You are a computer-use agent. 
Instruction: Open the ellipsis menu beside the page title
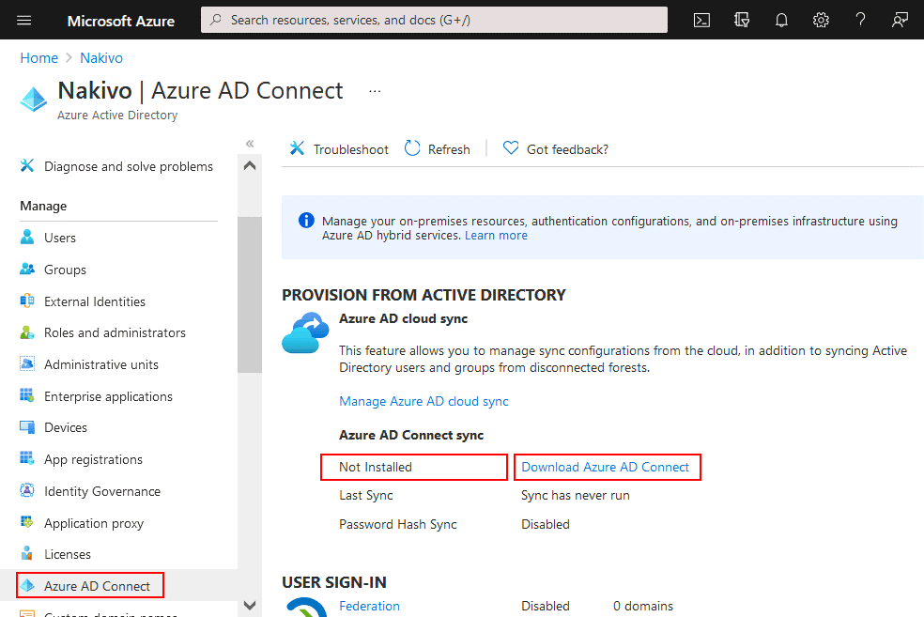point(375,89)
